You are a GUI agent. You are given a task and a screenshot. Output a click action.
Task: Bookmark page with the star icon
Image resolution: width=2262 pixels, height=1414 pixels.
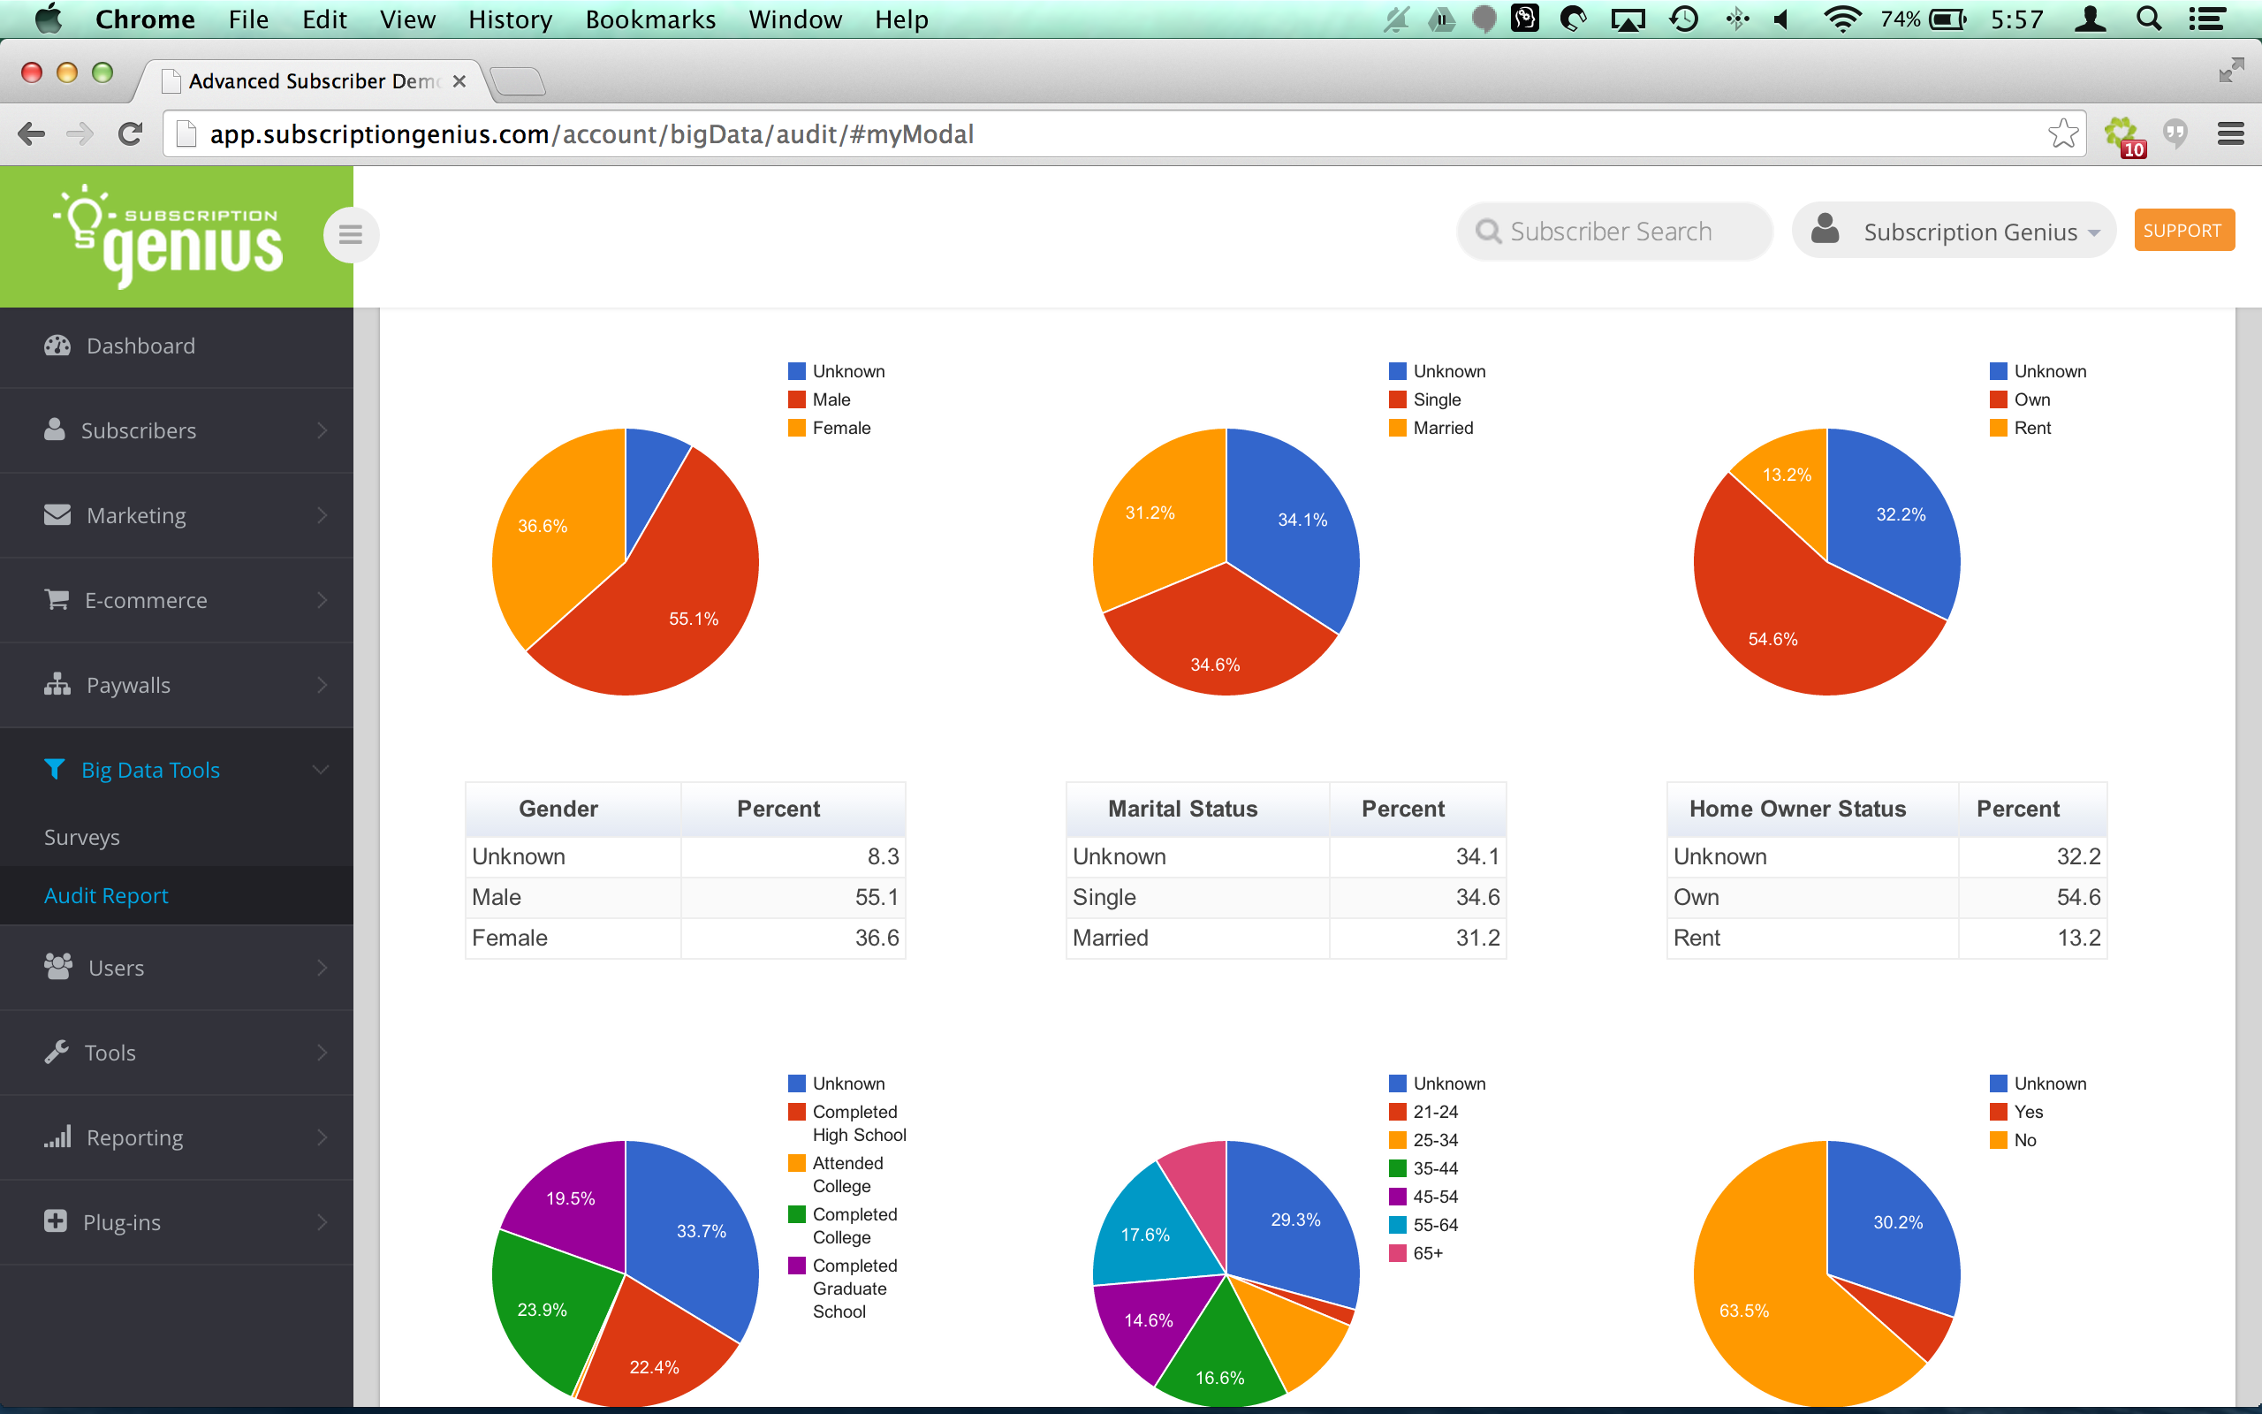tap(2062, 133)
